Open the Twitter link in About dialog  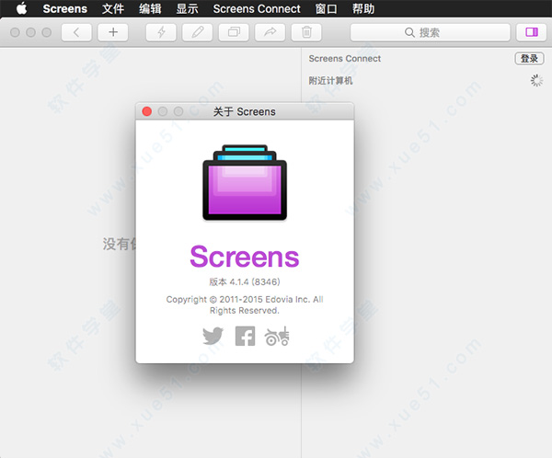point(213,337)
